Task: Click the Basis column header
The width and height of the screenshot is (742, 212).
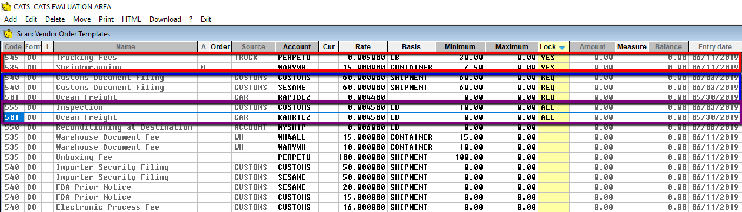Action: point(411,47)
